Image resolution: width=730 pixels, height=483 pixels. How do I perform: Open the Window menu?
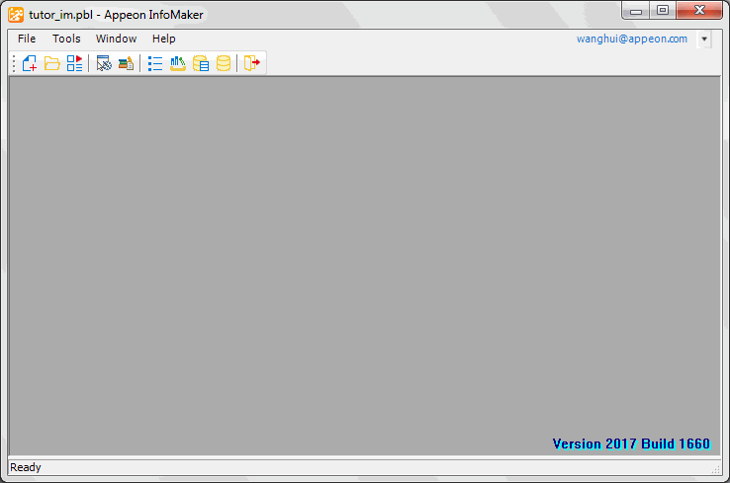click(117, 39)
